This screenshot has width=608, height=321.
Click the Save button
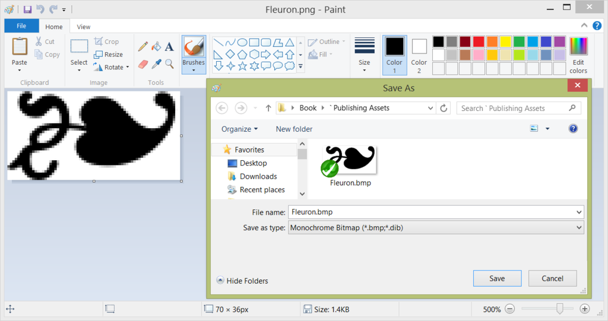point(497,278)
